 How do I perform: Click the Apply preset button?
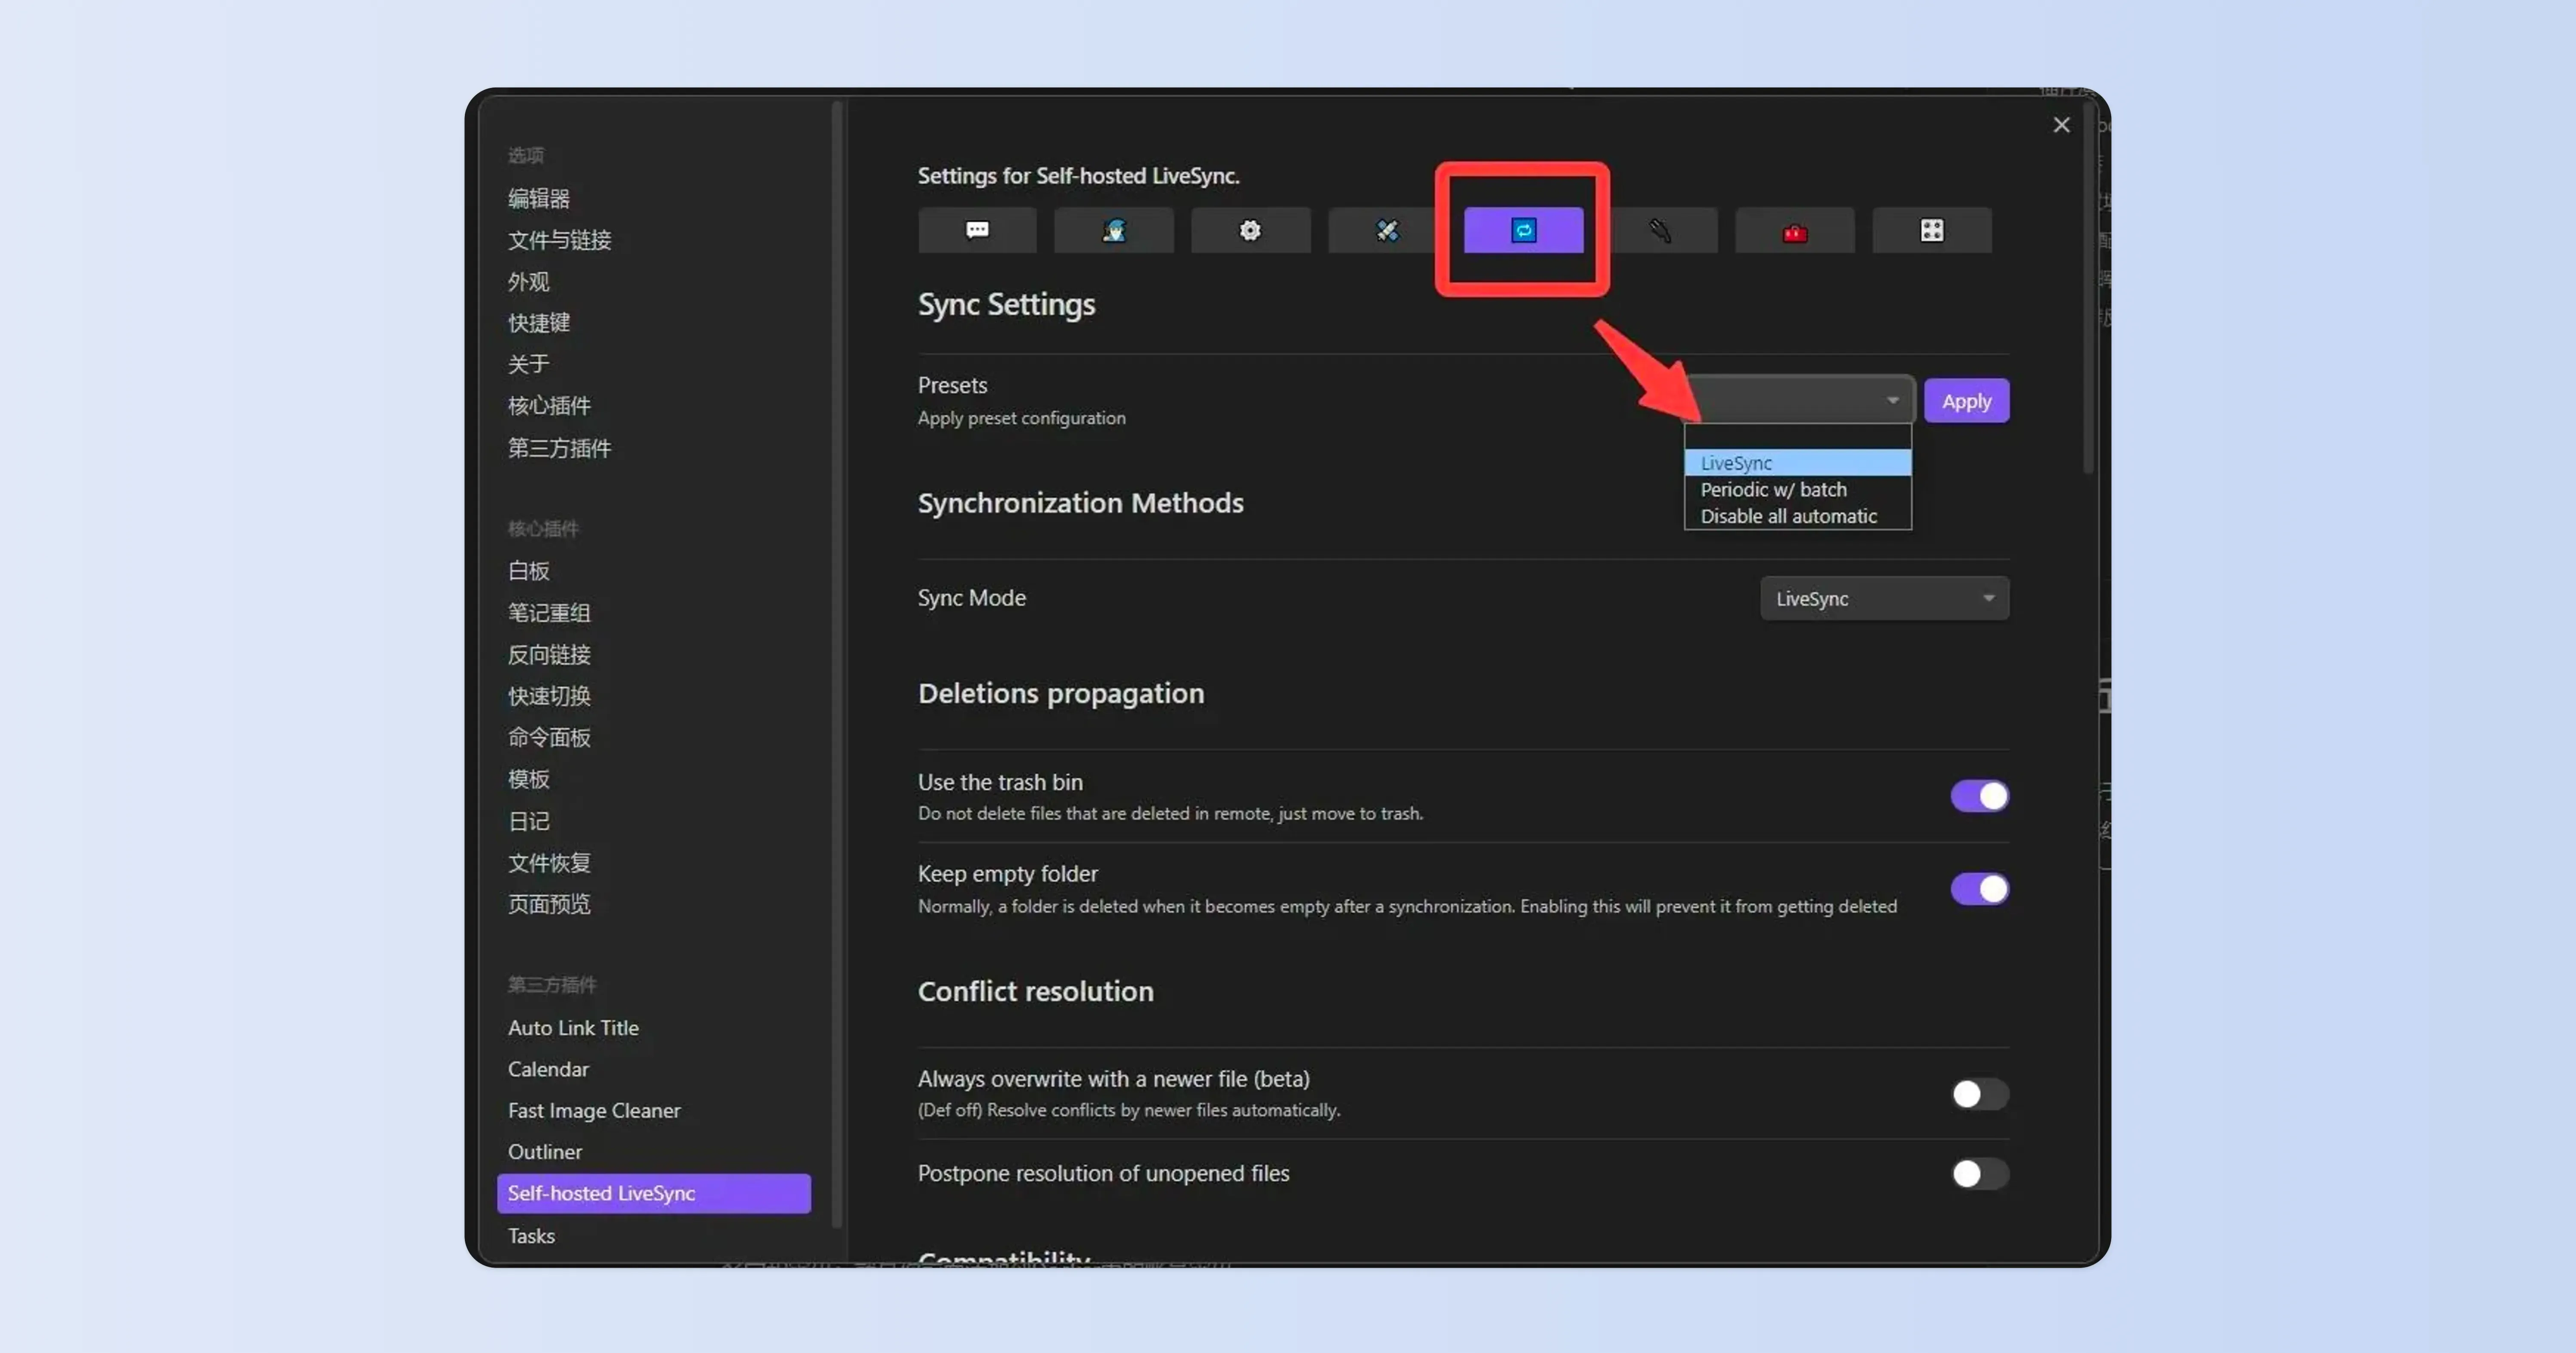[1966, 401]
